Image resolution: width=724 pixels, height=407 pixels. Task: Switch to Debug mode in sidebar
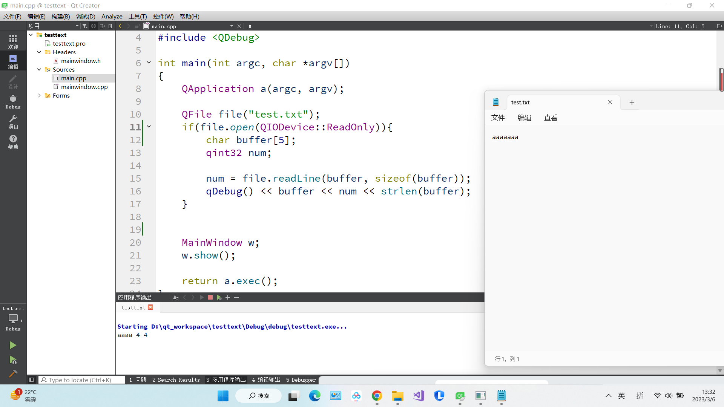(13, 102)
